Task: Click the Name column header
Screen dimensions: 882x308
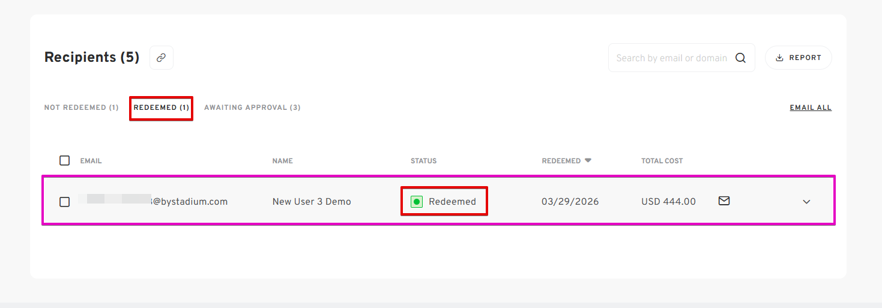Action: (282, 161)
